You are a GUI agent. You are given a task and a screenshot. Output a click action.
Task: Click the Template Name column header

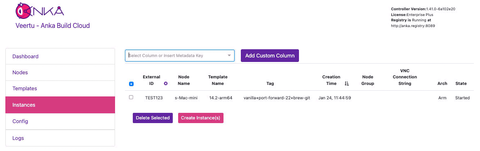tap(218, 80)
